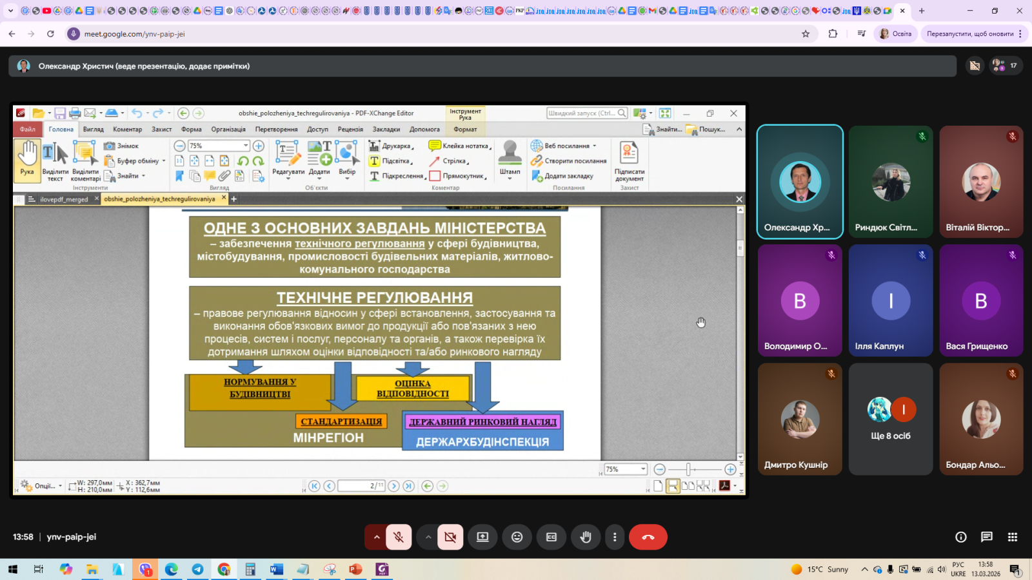The image size is (1032, 580).
Task: Open the Коментар ribbon tab
Action: [127, 130]
